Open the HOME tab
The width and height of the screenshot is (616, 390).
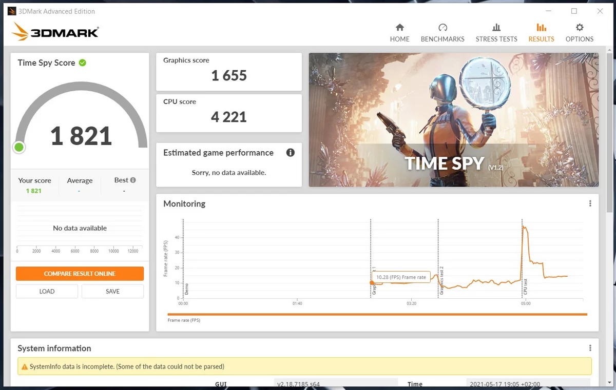(399, 33)
